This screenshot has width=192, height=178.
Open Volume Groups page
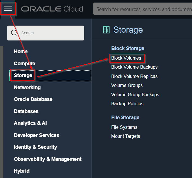[127, 85]
